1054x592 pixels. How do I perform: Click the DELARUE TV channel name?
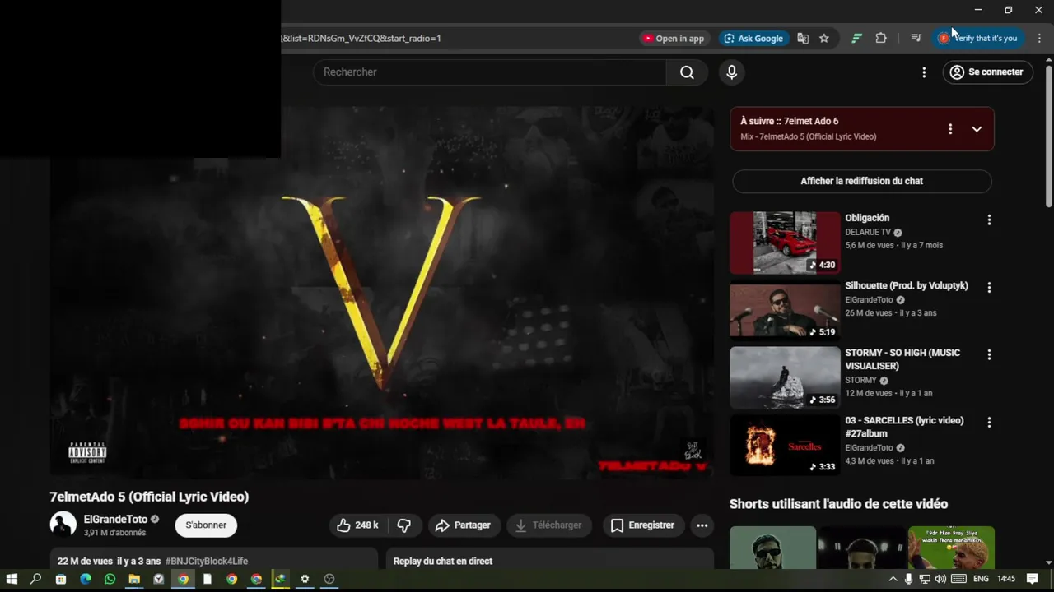point(868,233)
